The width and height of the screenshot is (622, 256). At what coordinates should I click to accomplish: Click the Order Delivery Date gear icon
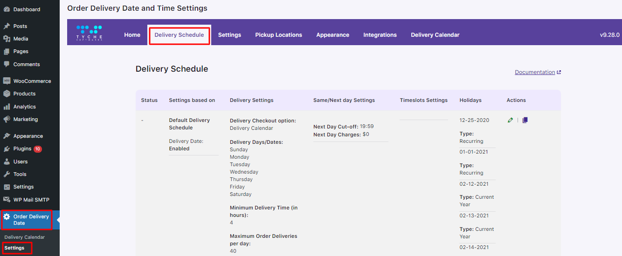[x=7, y=217]
